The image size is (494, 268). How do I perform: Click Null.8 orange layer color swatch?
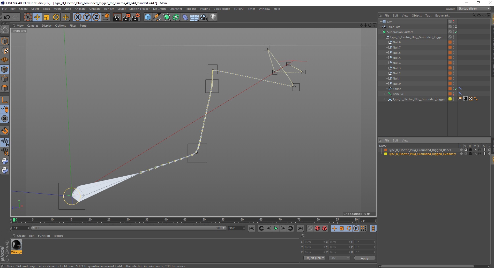click(450, 42)
